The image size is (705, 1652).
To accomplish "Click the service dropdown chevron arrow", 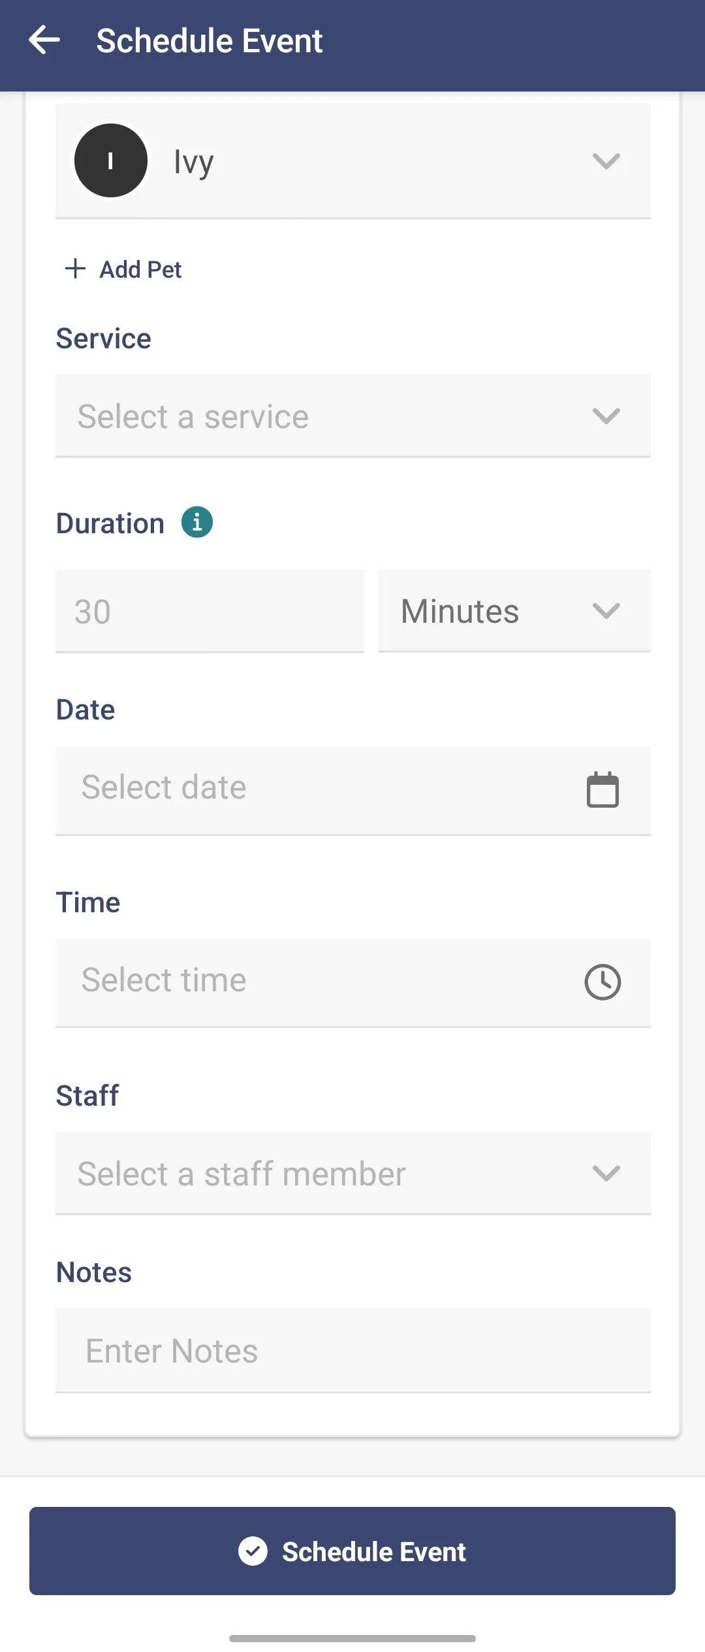I will 606,416.
